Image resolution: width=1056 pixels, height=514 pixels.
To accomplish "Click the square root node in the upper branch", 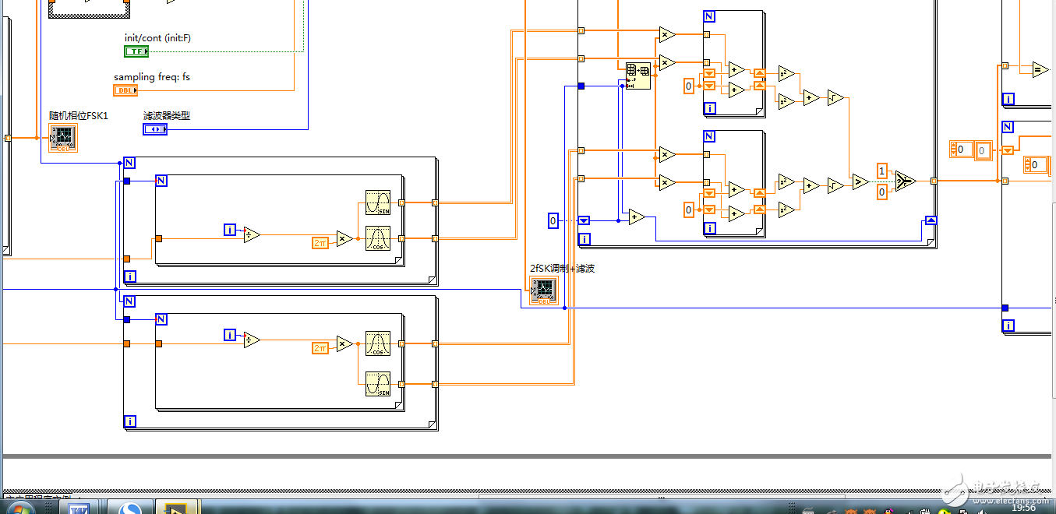I will (835, 98).
